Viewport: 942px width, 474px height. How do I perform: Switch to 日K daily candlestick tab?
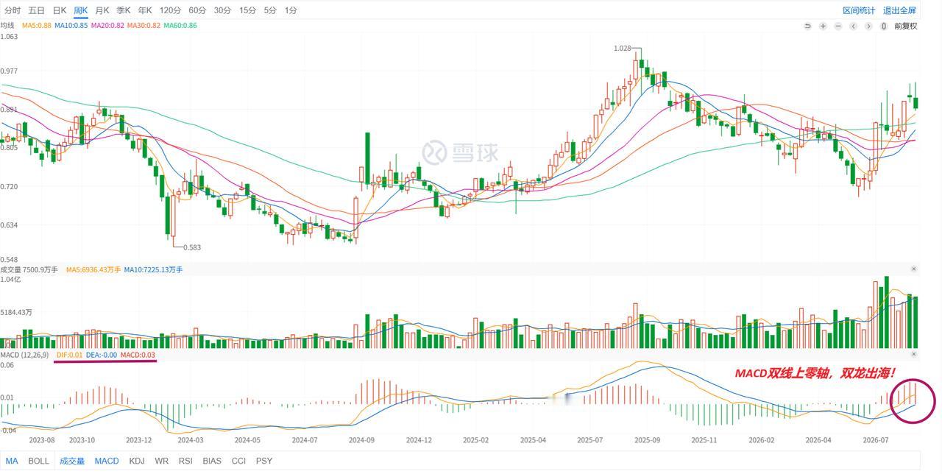click(x=59, y=10)
